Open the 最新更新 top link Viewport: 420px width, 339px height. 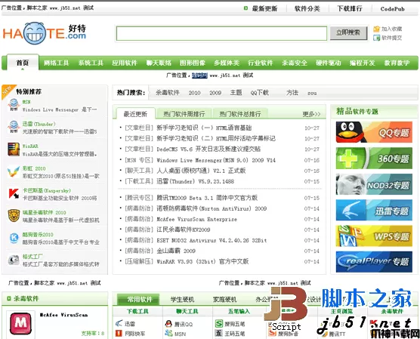click(264, 8)
